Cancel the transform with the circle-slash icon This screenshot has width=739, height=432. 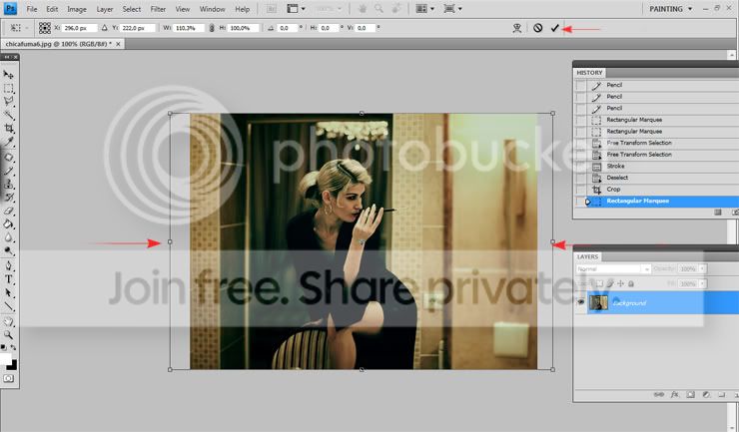(x=537, y=29)
